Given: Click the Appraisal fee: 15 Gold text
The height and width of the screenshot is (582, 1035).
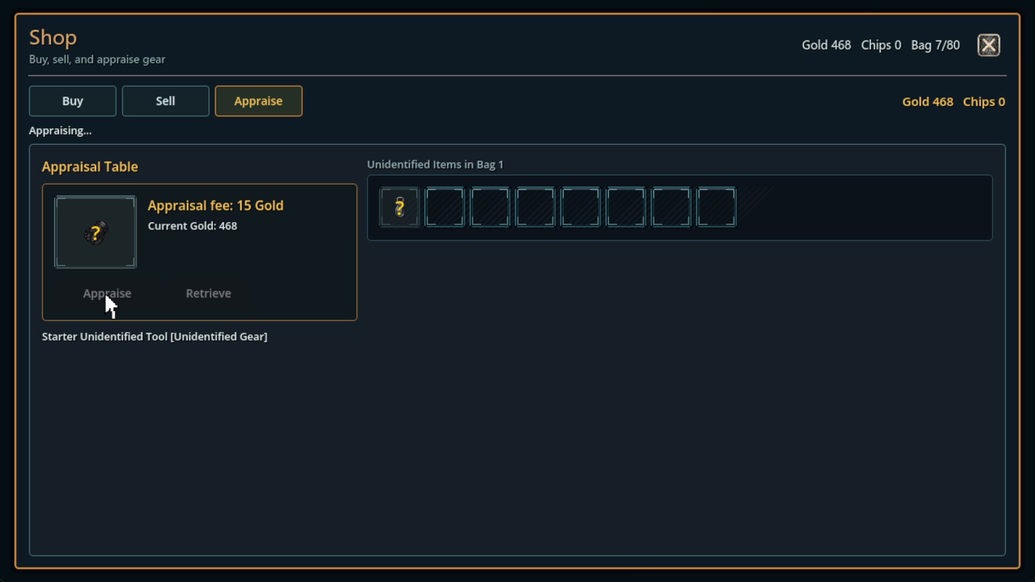Looking at the screenshot, I should point(216,205).
